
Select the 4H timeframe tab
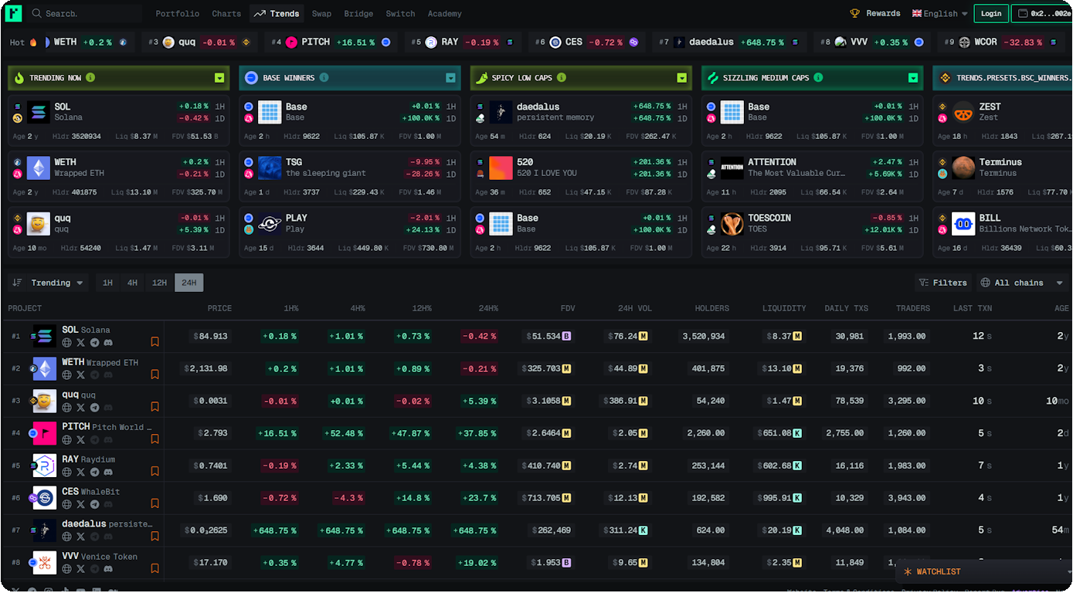tap(132, 283)
